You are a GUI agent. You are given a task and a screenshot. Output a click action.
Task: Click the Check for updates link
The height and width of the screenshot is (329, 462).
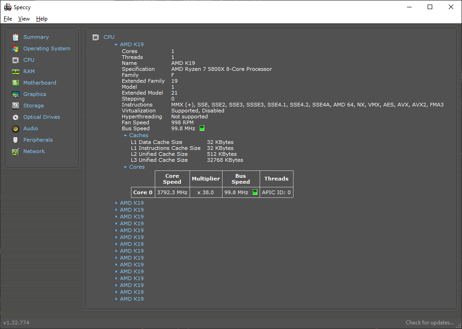tap(429, 323)
